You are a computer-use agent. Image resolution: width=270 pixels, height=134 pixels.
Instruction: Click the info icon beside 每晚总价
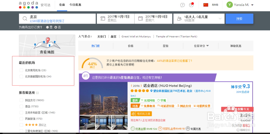[x=238, y=130]
